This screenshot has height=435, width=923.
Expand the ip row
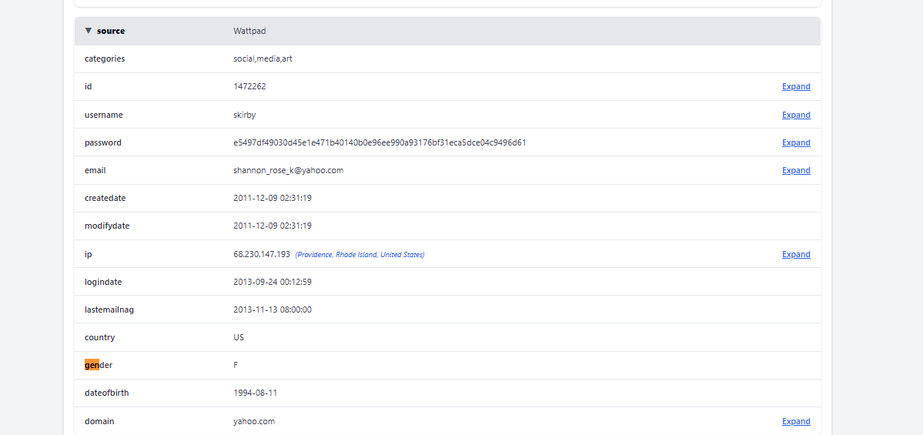(x=795, y=254)
